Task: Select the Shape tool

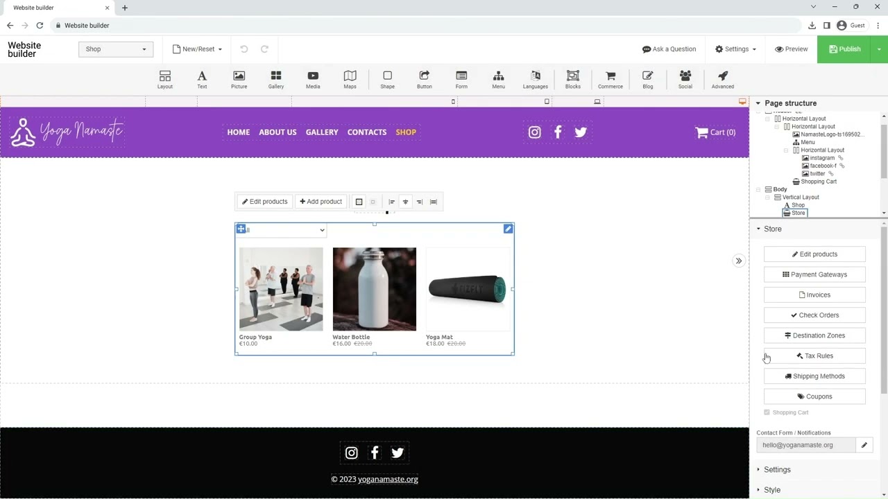Action: pyautogui.click(x=387, y=80)
